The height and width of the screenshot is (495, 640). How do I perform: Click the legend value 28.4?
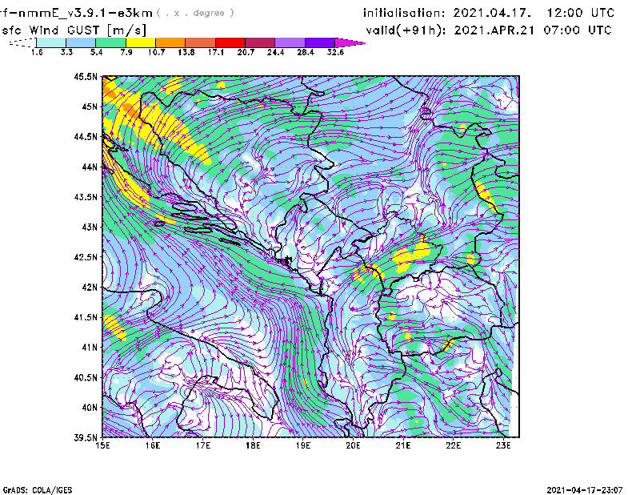(306, 52)
